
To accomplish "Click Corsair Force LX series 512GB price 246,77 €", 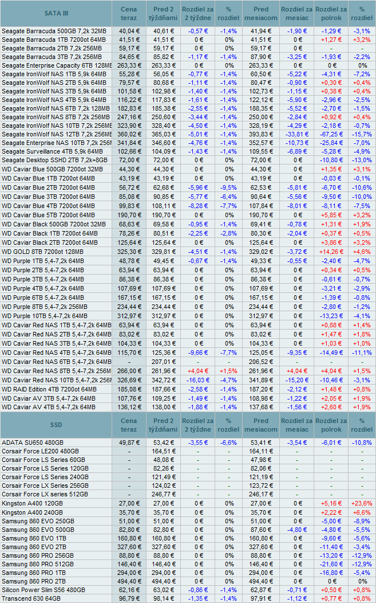I will point(163,495).
